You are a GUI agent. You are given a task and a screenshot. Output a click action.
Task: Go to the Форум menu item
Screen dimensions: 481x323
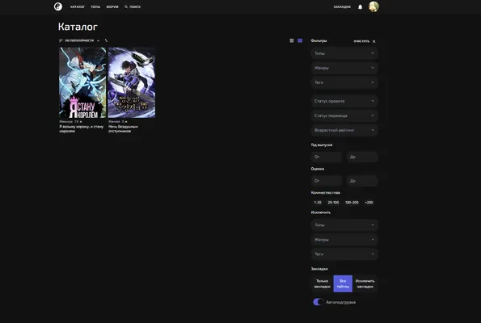(x=112, y=6)
